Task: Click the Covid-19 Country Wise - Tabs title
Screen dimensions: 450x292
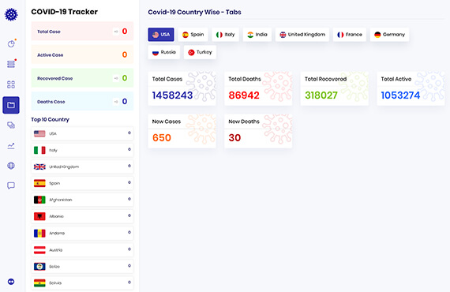Action: pos(194,12)
